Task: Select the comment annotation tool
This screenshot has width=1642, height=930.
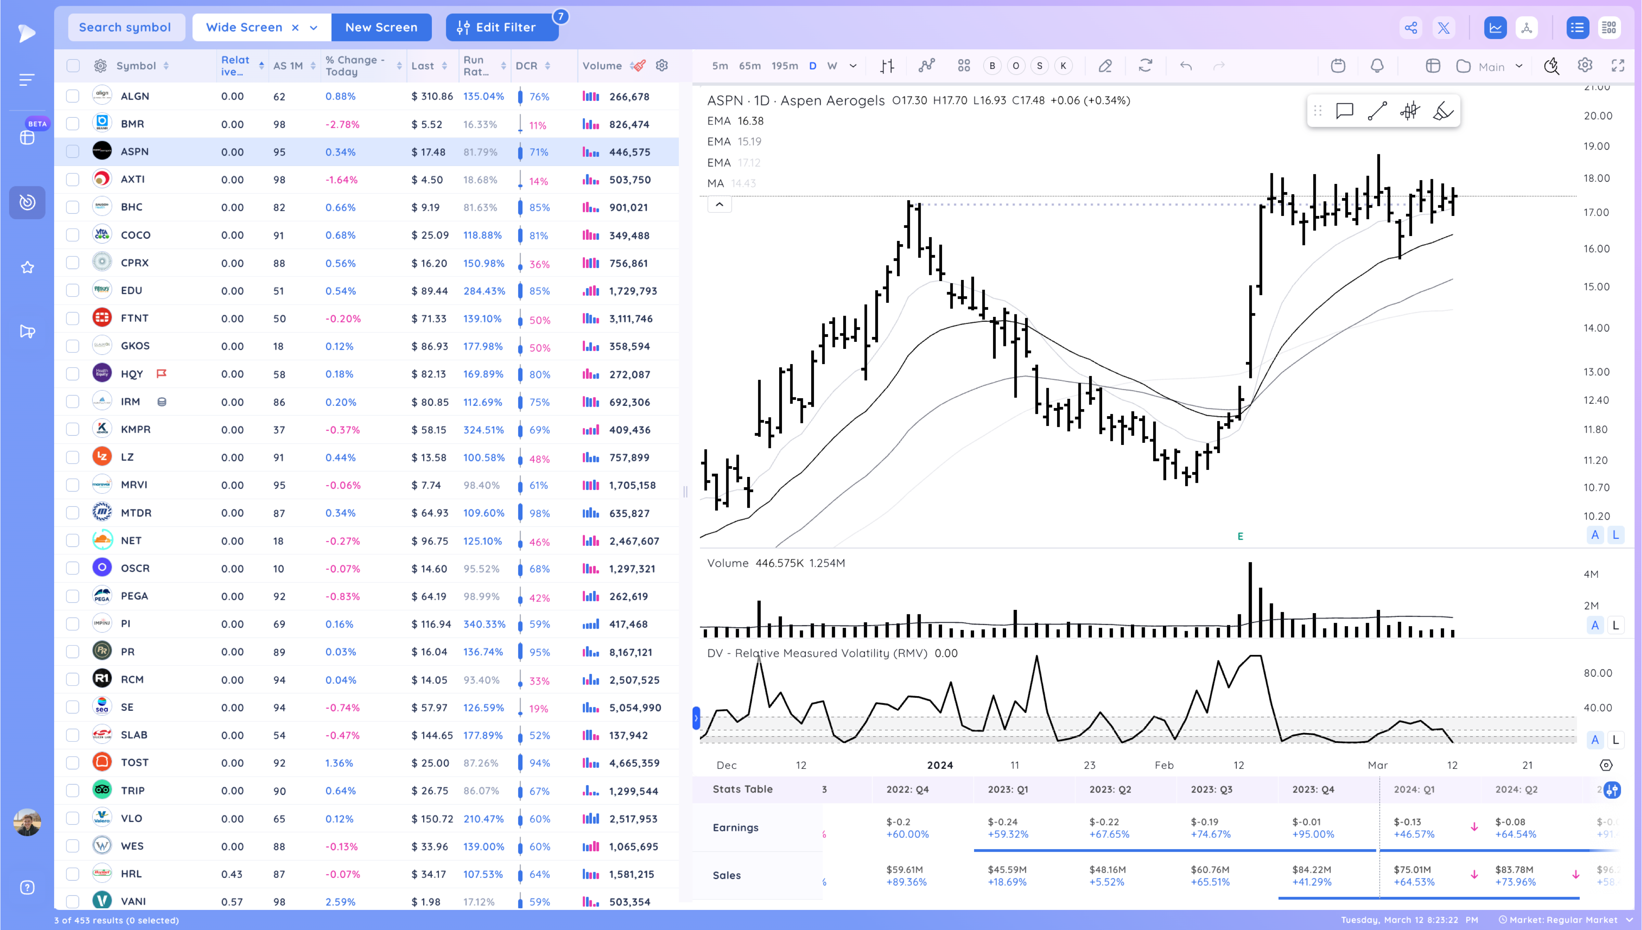Action: (x=1344, y=111)
